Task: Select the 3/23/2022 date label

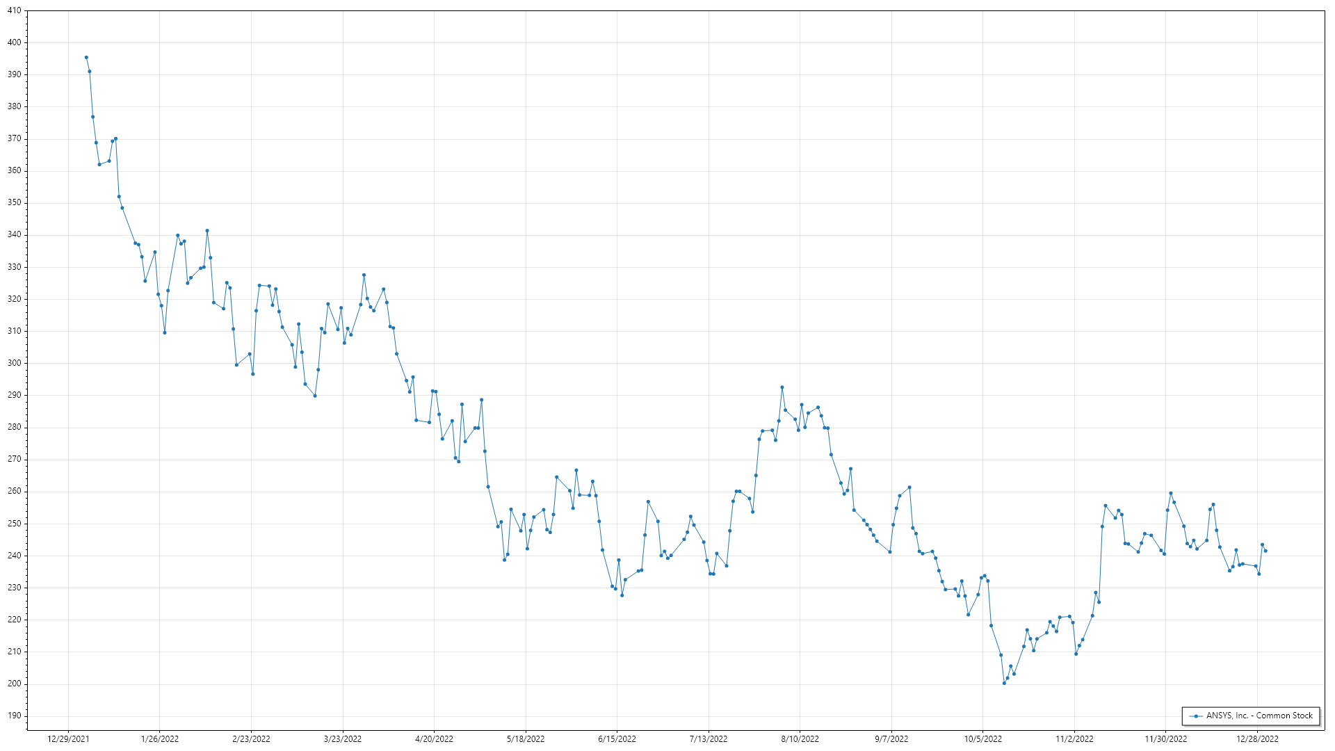Action: 343,738
